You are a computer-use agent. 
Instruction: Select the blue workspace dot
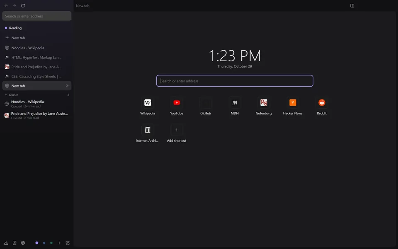(44, 243)
